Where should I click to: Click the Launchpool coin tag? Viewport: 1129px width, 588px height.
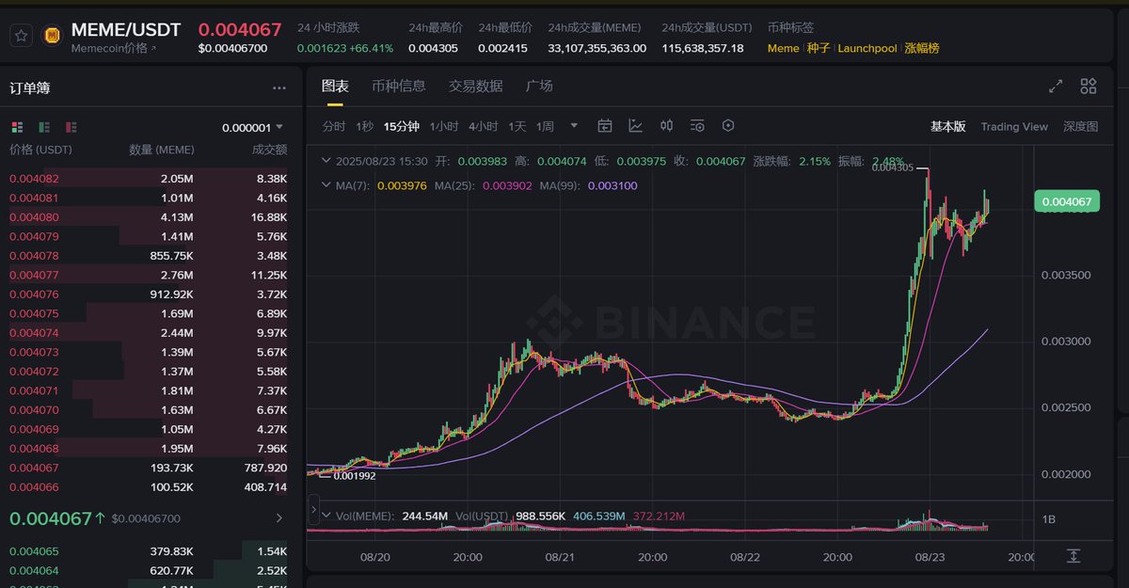point(867,48)
